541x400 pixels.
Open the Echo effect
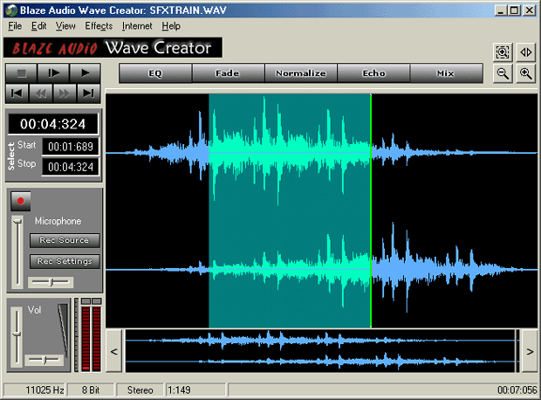373,73
